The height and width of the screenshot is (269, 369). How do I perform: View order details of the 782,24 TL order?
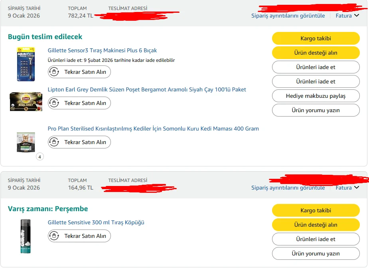288,16
